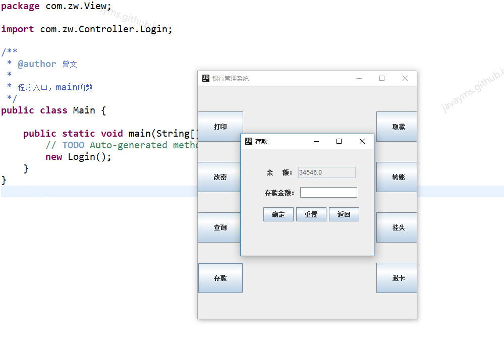Image resolution: width=504 pixels, height=352 pixels.
Task: Click the 改密 (Change Password) button
Action: [220, 177]
